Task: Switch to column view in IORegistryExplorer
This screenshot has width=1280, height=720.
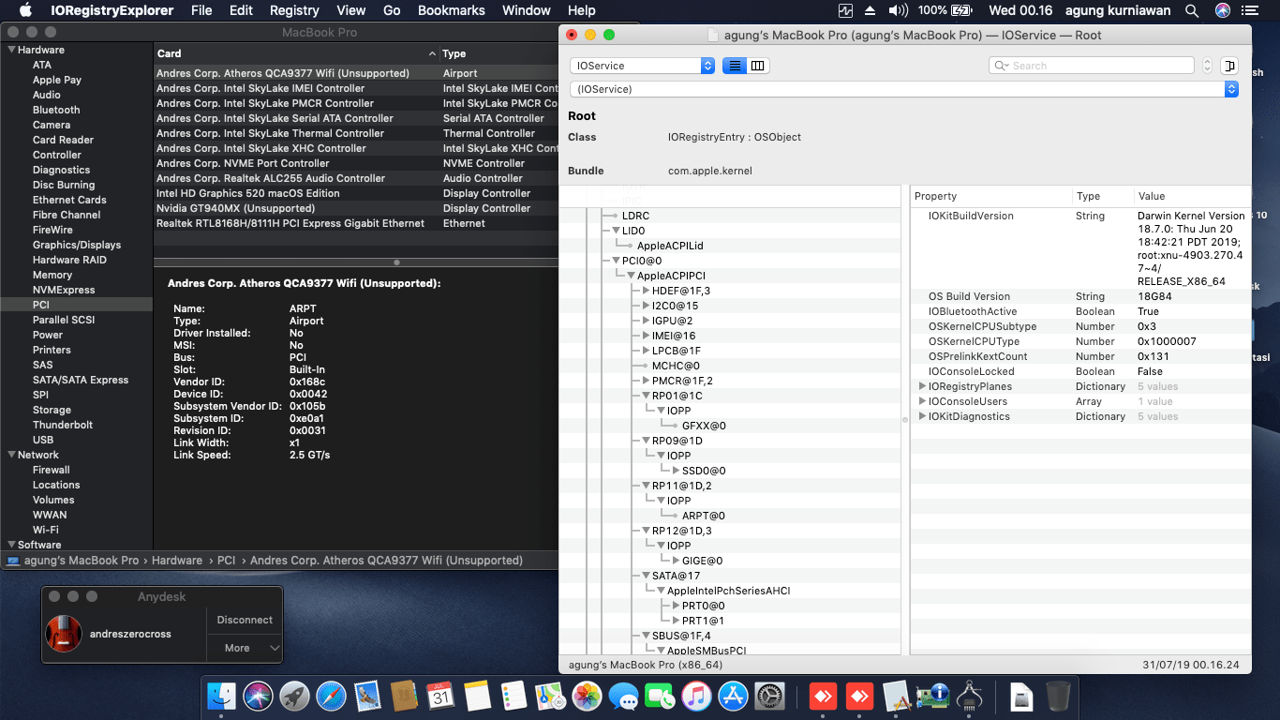Action: 758,66
